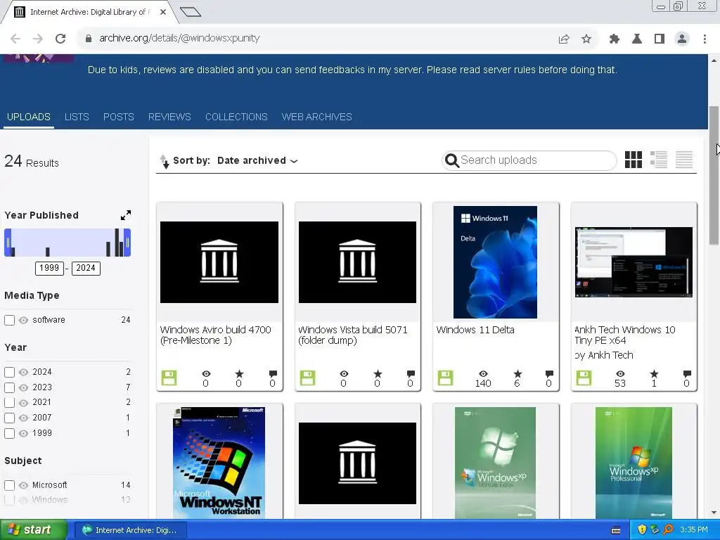Click the page vertical scrollbar thumb

[714, 174]
